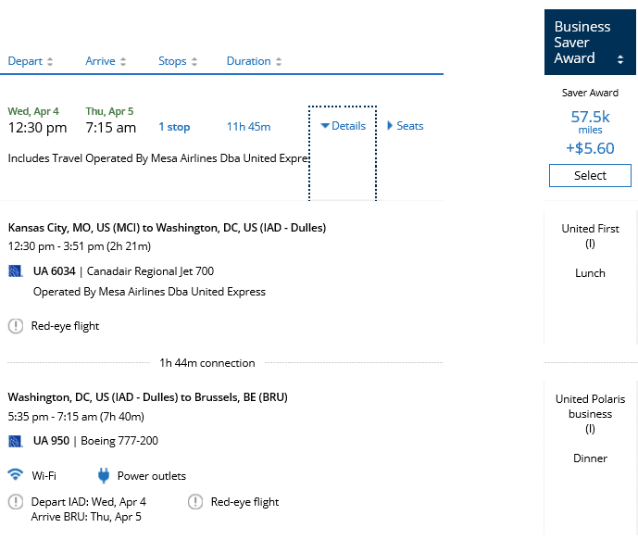The image size is (638, 540).
Task: Sort results by Stops column
Action: pyautogui.click(x=179, y=61)
